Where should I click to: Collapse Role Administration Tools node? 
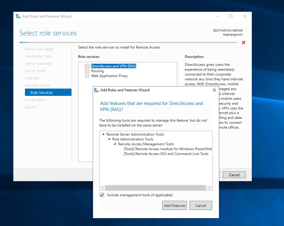tap(109, 139)
